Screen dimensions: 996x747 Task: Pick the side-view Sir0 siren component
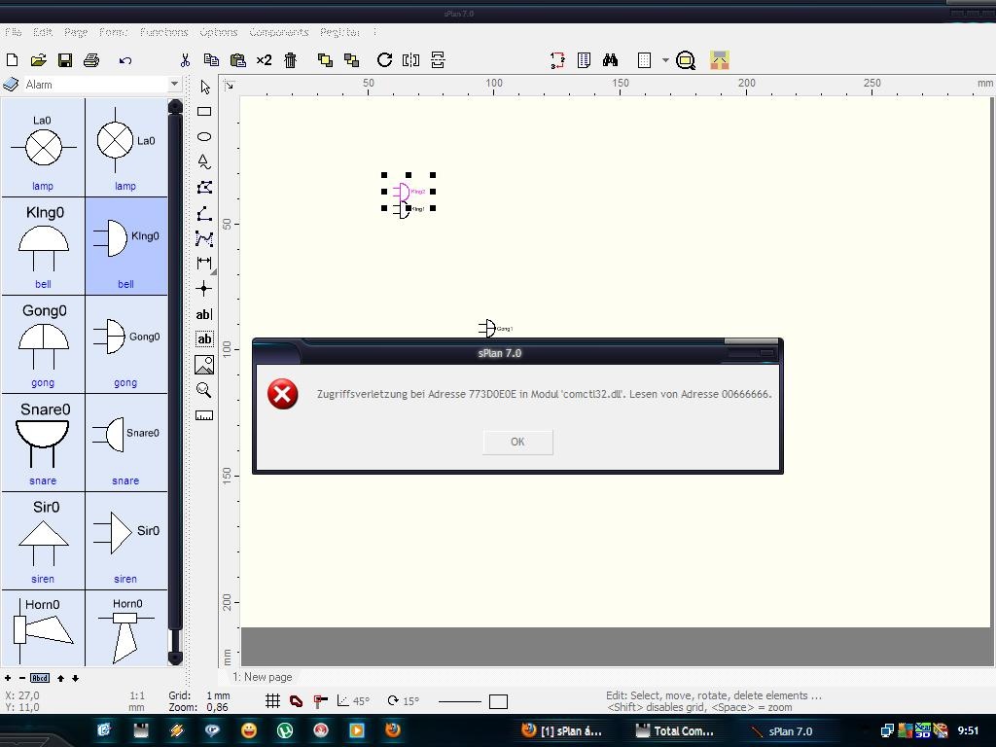pos(126,541)
